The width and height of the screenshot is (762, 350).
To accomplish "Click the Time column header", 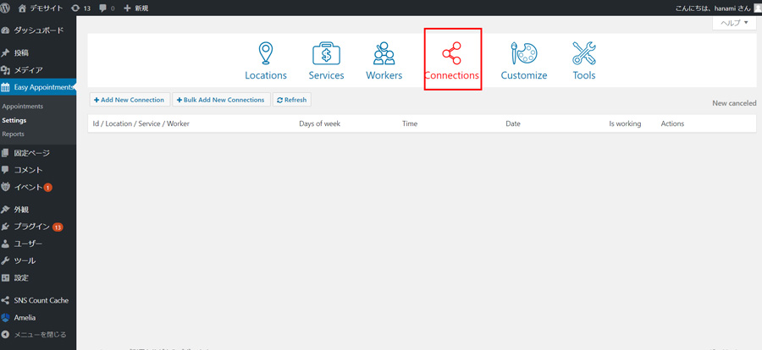I will (x=410, y=123).
